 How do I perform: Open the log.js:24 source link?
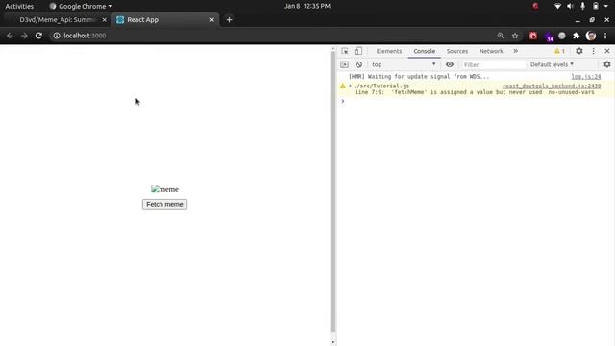coord(585,77)
